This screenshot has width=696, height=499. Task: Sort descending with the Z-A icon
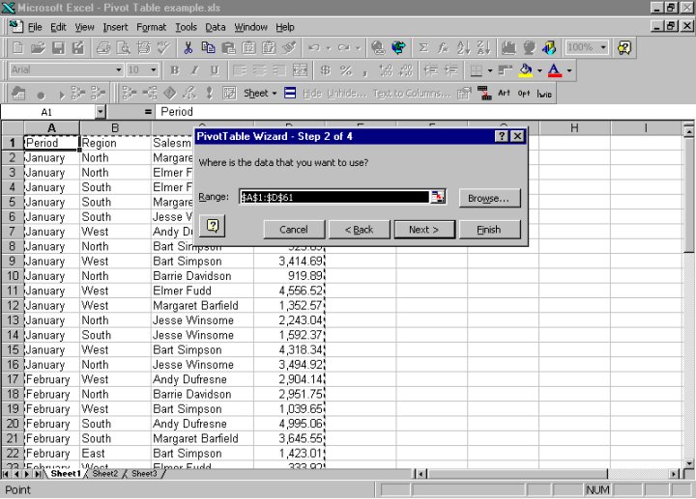(x=483, y=47)
